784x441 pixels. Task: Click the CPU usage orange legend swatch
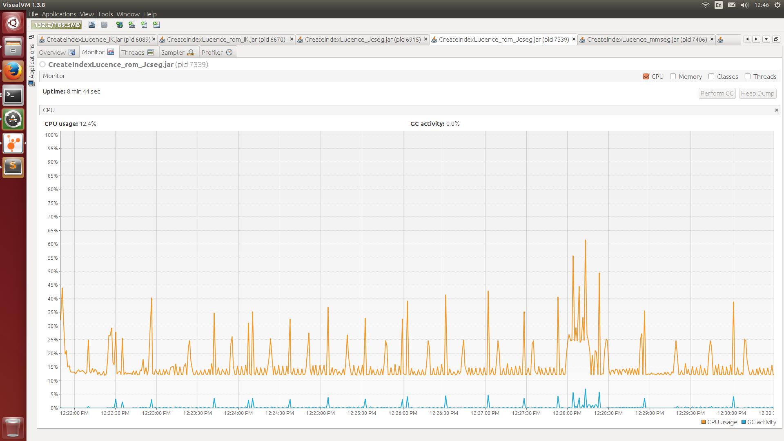click(x=704, y=422)
